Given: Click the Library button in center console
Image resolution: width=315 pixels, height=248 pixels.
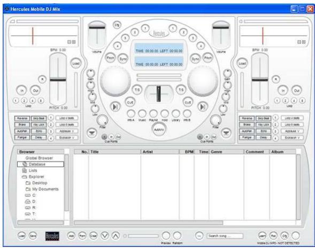Looking at the screenshot, I should tap(176, 114).
